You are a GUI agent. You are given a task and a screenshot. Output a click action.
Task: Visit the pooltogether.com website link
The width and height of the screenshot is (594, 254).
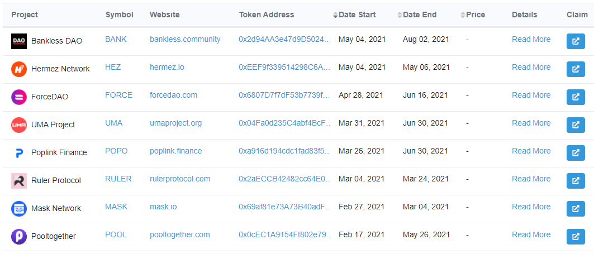pos(179,234)
